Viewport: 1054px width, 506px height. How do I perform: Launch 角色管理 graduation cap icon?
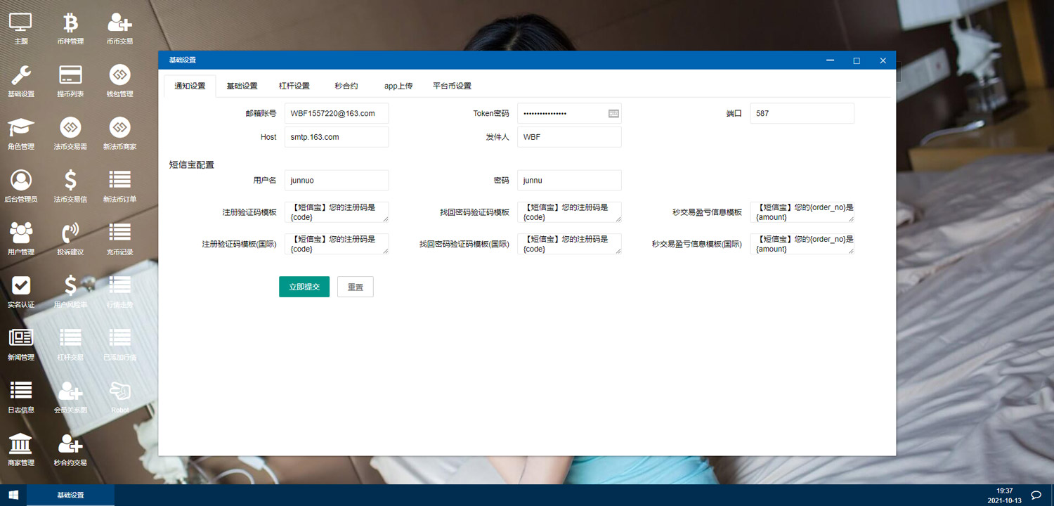pos(21,128)
